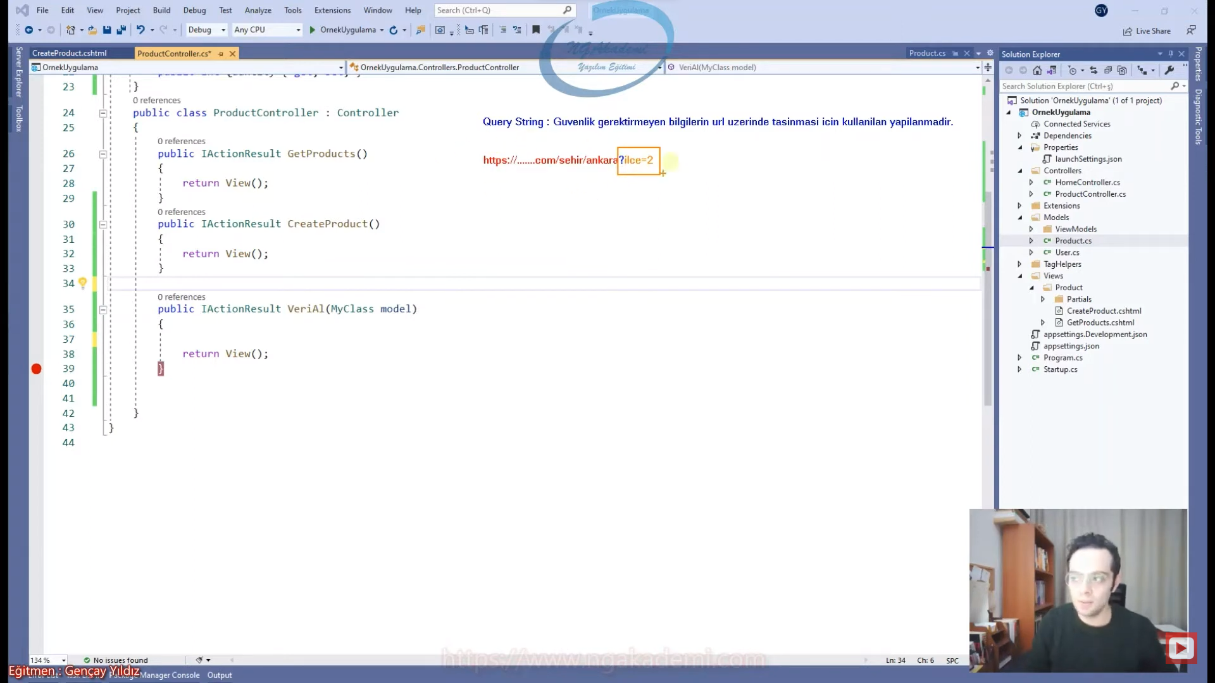Screen dimensions: 1215x683
Task: Click the Save All icon
Action: [x=121, y=30]
